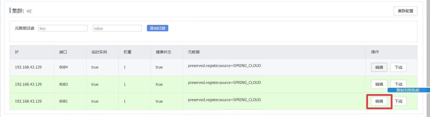Focus the metadata filter key field
Image resolution: width=430 pixels, height=117 pixels.
pyautogui.click(x=63, y=28)
